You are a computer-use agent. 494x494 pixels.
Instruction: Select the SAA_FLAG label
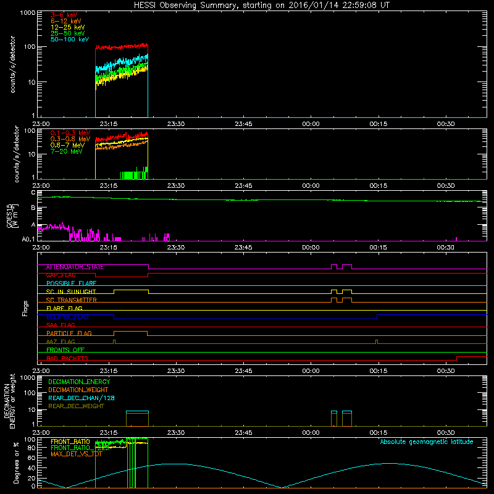pyautogui.click(x=61, y=325)
